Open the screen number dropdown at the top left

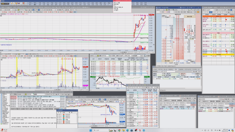point(6,4)
